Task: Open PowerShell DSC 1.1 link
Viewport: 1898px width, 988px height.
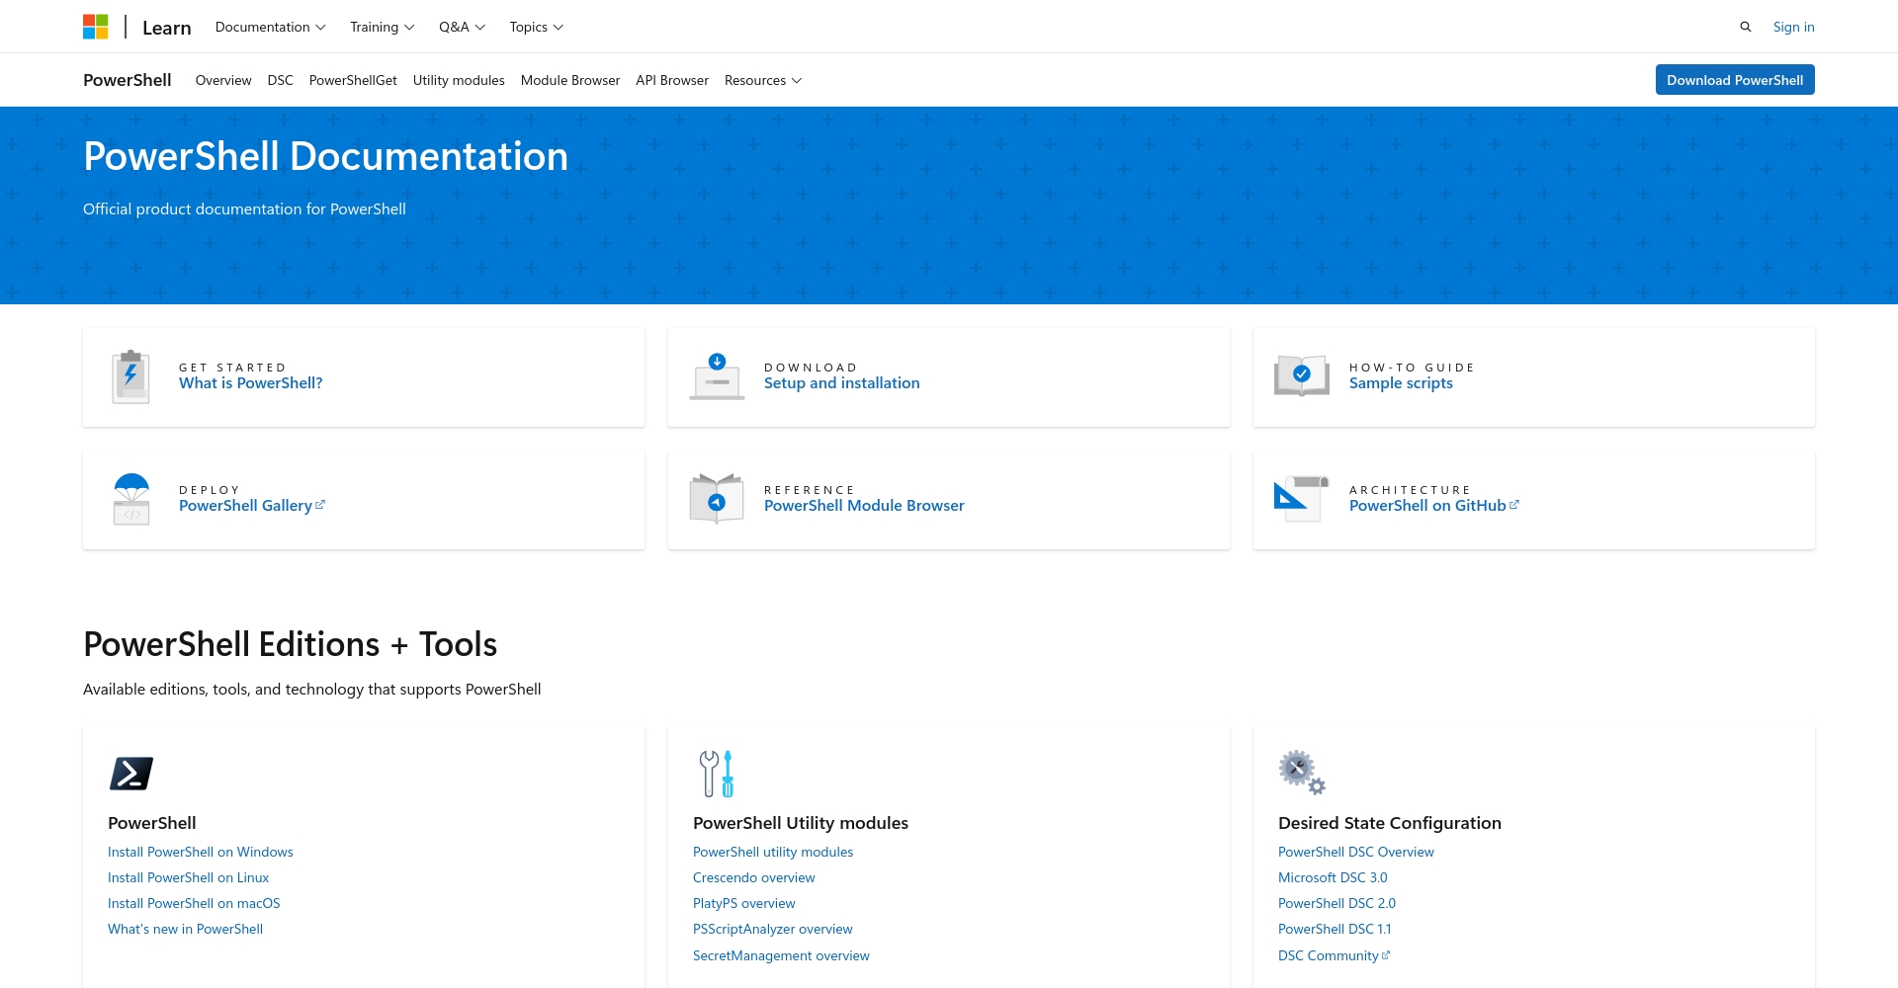Action: click(1335, 929)
